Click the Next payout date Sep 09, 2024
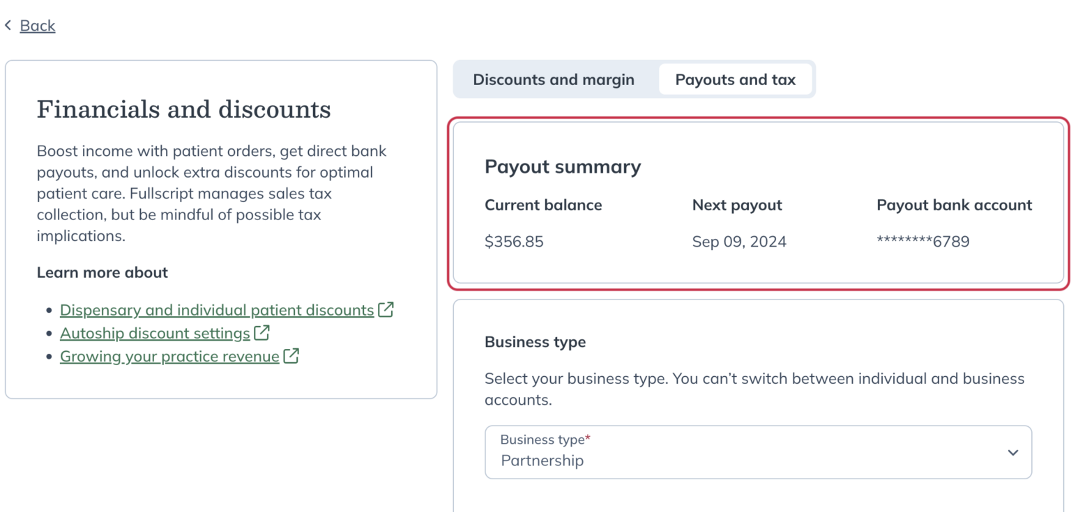Viewport: 1071px width, 512px height. click(x=739, y=241)
